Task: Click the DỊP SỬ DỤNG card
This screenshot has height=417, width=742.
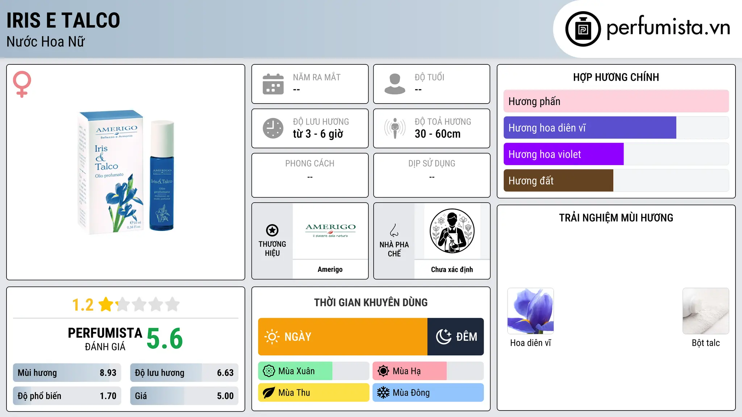Action: 432,175
